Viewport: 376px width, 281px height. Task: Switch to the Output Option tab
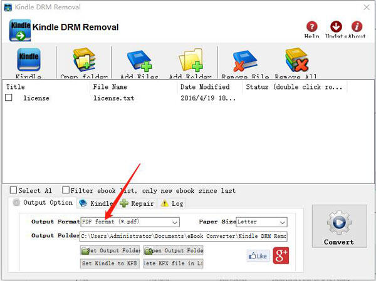coord(43,203)
